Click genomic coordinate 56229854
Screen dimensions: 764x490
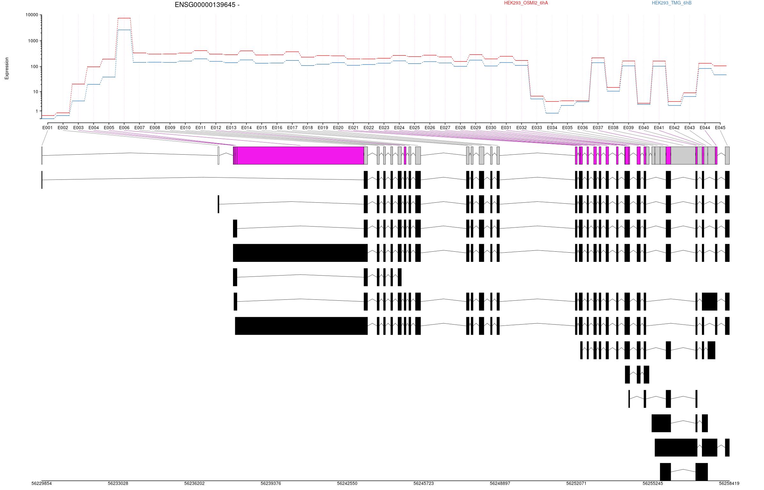click(42, 483)
